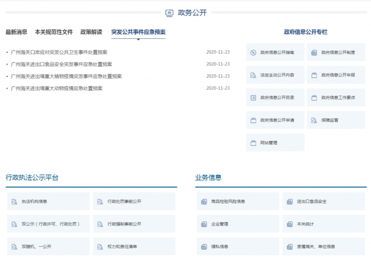
Task: Open 广州海关口岸应对突发公共卫生事件处置预案 article
Action: point(59,52)
